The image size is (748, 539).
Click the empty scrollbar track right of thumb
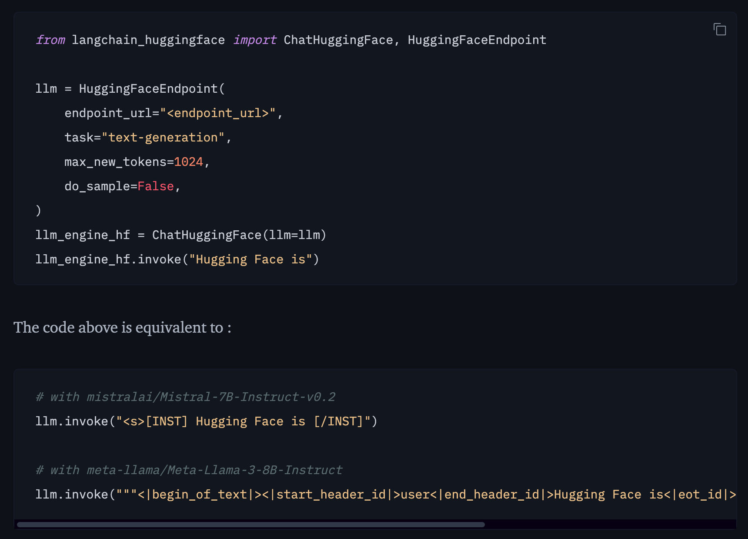(x=609, y=525)
